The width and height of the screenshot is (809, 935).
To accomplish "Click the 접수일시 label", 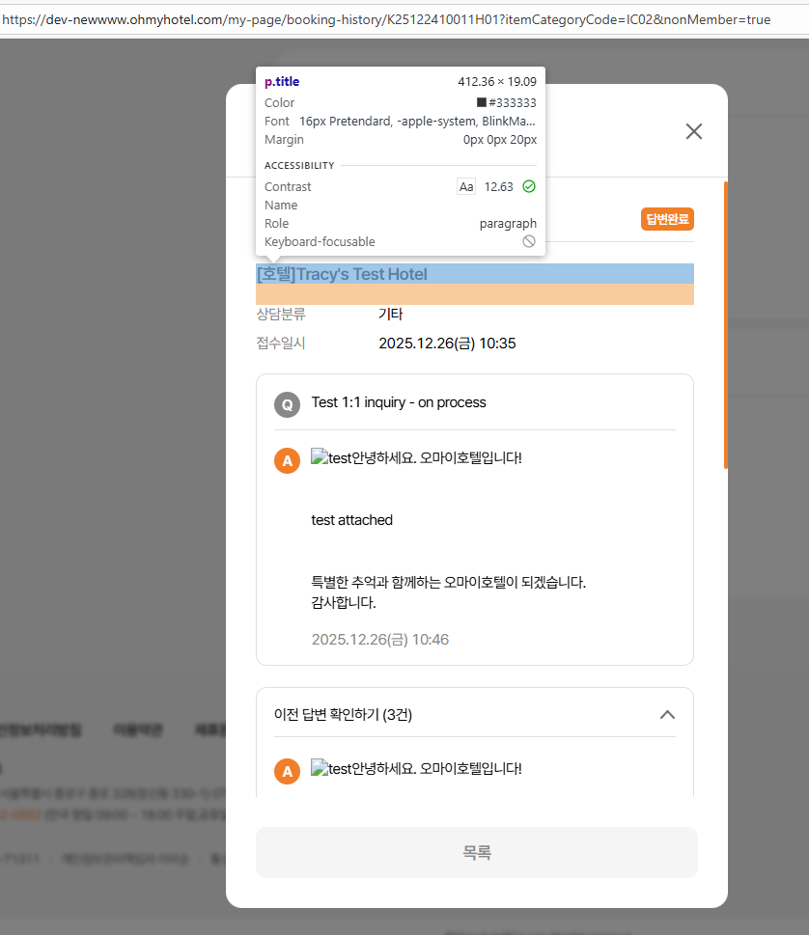I will (x=280, y=344).
